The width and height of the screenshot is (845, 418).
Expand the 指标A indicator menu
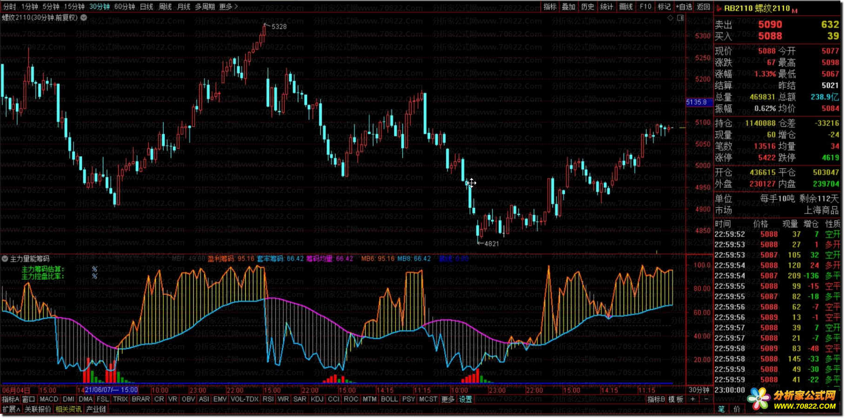[11, 399]
